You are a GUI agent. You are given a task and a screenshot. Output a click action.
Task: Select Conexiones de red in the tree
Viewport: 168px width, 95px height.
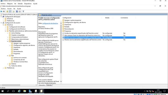(19, 60)
